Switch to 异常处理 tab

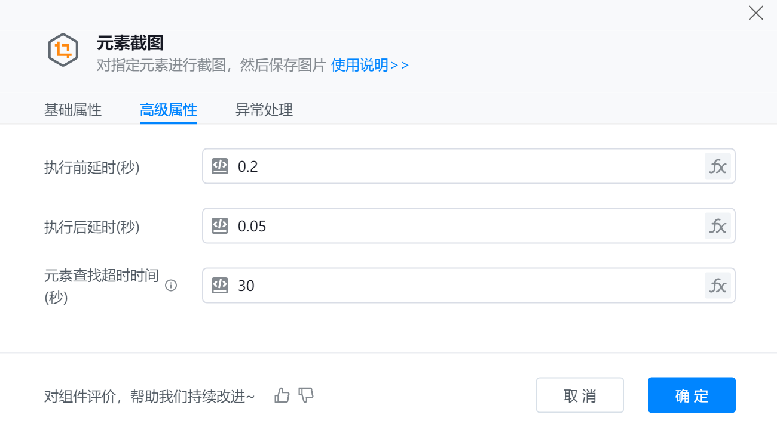click(x=264, y=110)
